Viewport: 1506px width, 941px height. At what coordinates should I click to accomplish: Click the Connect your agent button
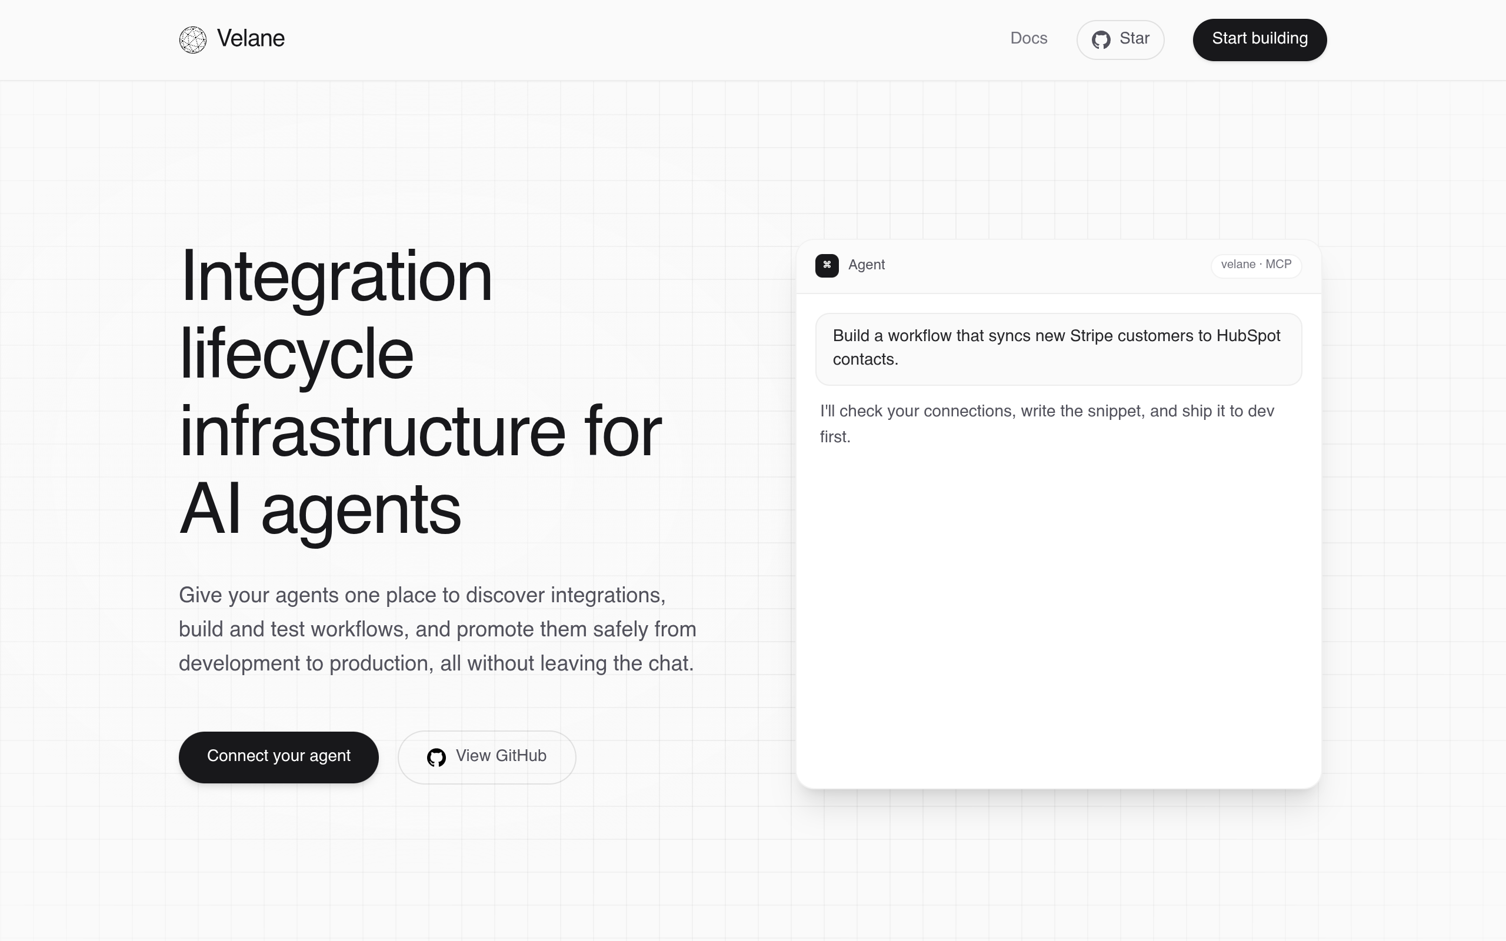pos(279,757)
